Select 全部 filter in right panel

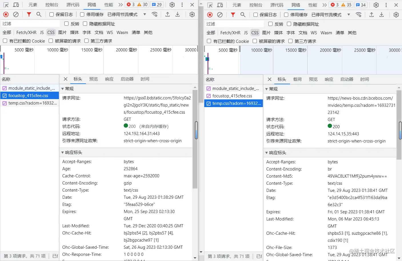point(211,33)
